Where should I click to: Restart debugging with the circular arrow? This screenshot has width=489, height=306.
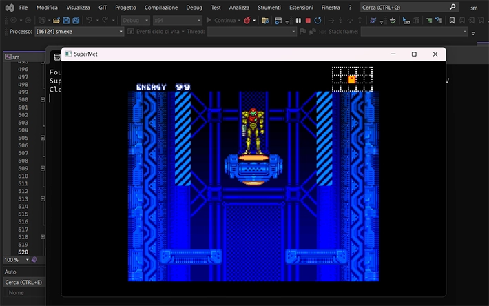tap(318, 20)
